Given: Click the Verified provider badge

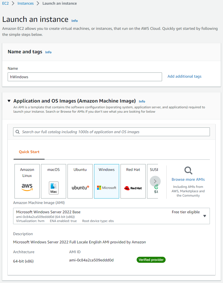Looking at the screenshot, I should [x=151, y=260].
